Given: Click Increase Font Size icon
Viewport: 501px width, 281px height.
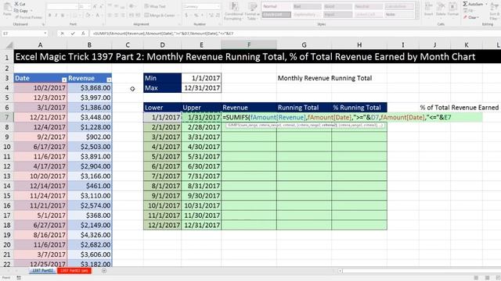Looking at the screenshot, I should point(95,6).
